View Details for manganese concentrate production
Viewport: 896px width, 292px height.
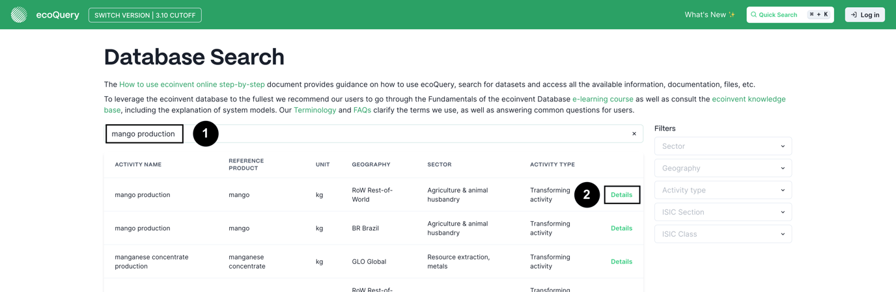(621, 261)
